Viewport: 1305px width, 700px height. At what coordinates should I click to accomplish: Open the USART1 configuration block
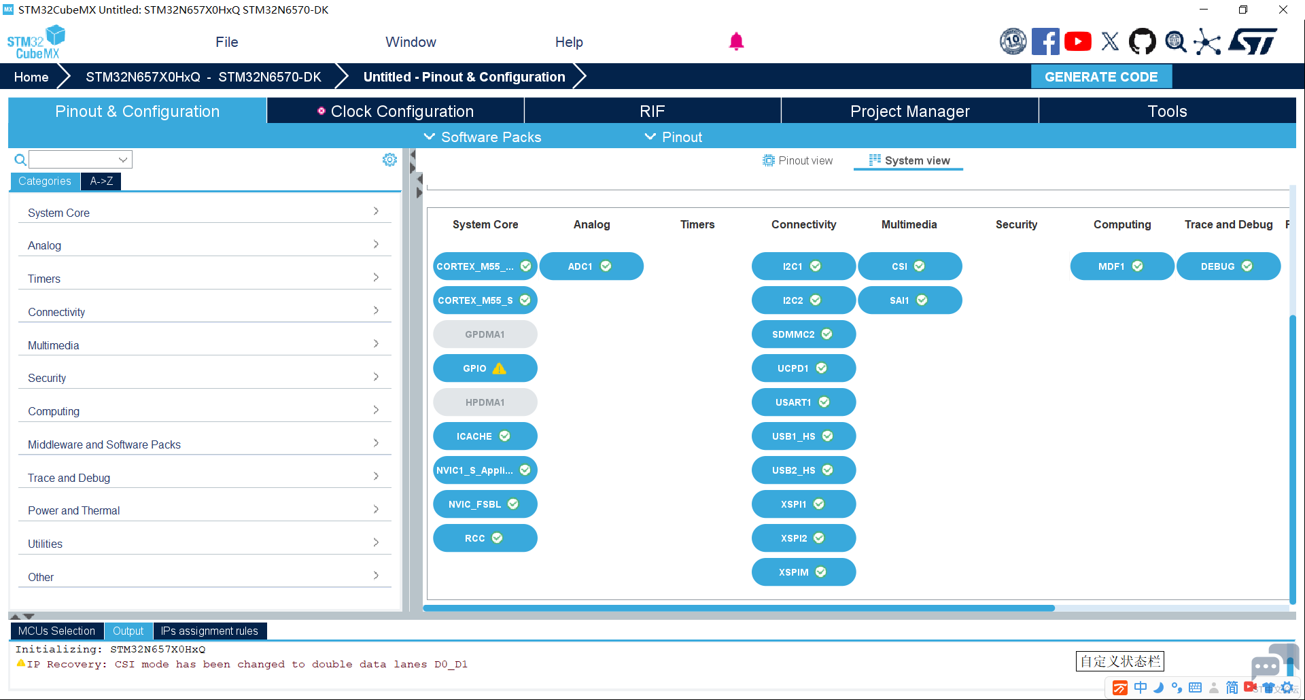(803, 402)
